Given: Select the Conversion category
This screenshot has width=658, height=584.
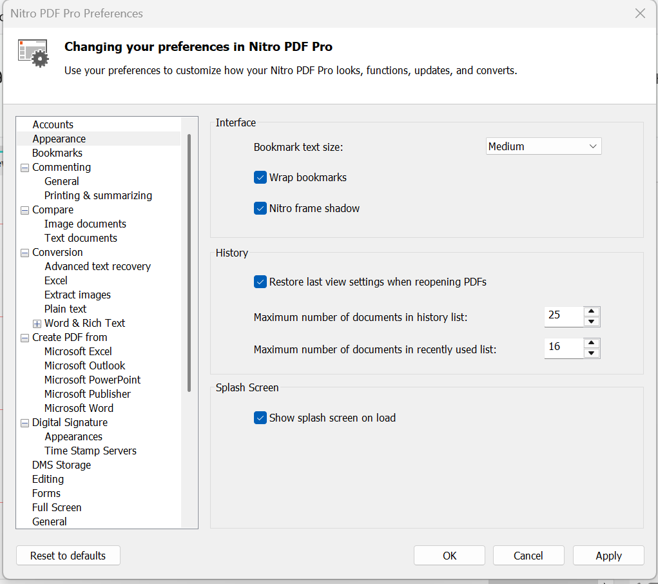Looking at the screenshot, I should tap(57, 252).
